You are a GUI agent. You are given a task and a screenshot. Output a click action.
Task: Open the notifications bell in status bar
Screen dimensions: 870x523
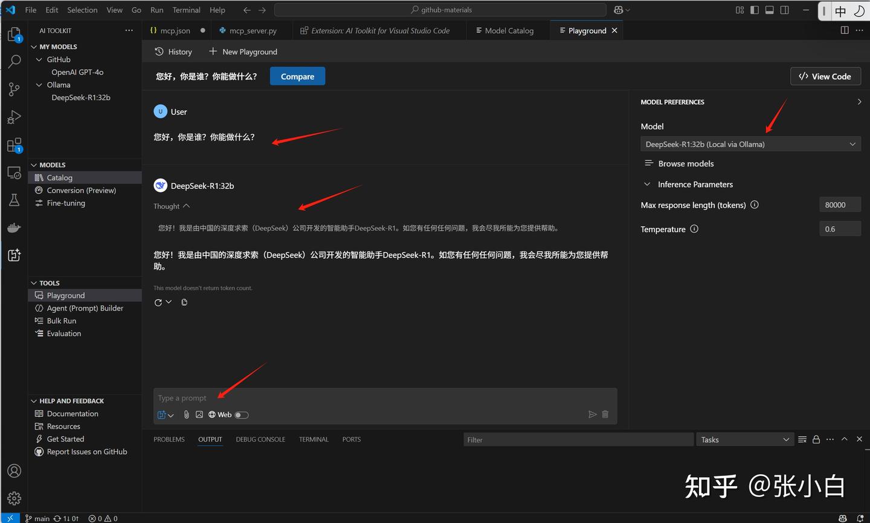click(860, 518)
